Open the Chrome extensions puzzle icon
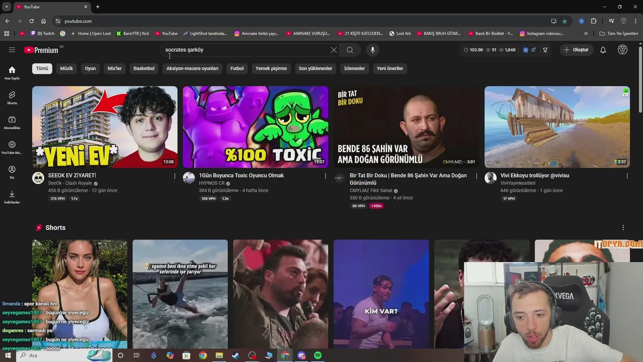This screenshot has width=643, height=362. pos(593,21)
